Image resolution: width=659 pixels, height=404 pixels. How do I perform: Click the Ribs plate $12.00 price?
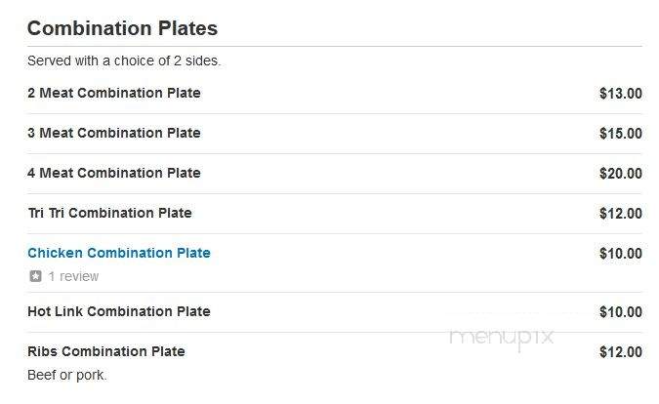621,352
